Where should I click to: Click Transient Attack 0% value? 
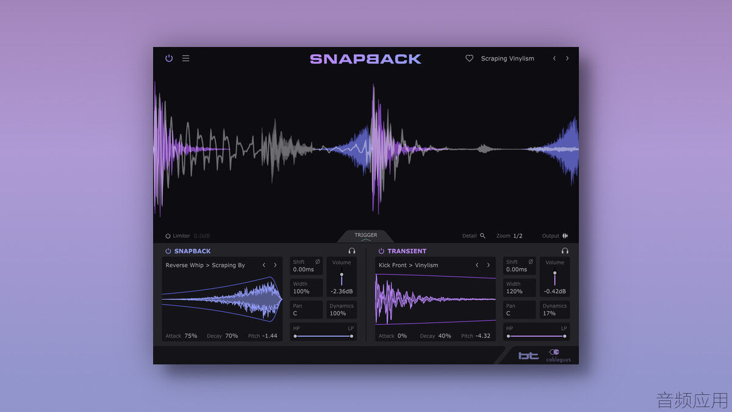point(402,336)
